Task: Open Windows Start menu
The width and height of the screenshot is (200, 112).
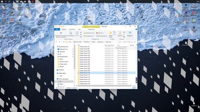Action: tap(2, 2)
